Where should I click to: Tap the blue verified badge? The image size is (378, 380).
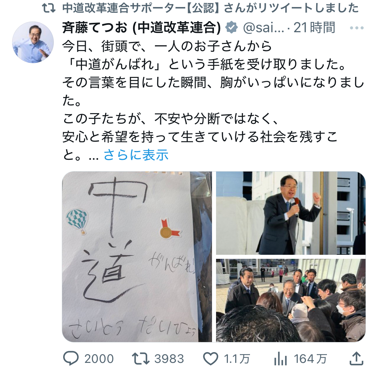(232, 28)
